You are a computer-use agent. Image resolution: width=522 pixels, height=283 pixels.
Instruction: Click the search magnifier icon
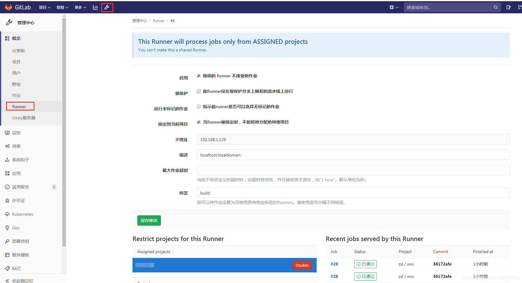point(496,7)
